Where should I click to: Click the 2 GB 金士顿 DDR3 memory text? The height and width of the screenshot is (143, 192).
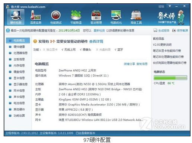pos(80,94)
